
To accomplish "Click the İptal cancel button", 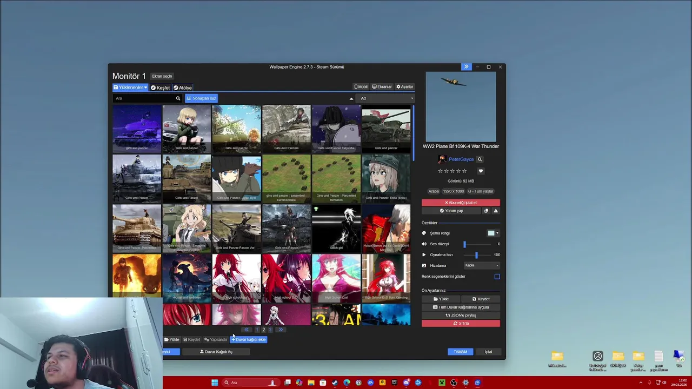I will click(x=488, y=352).
